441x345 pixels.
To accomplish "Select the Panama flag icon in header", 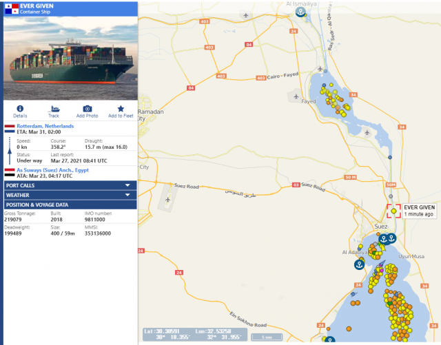I will [12, 9].
